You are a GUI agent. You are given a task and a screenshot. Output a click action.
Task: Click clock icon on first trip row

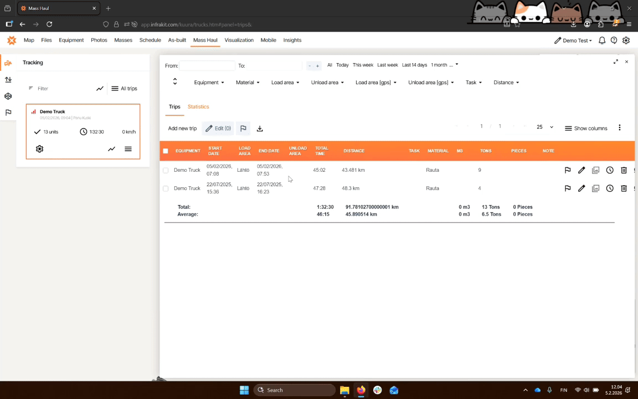610,170
